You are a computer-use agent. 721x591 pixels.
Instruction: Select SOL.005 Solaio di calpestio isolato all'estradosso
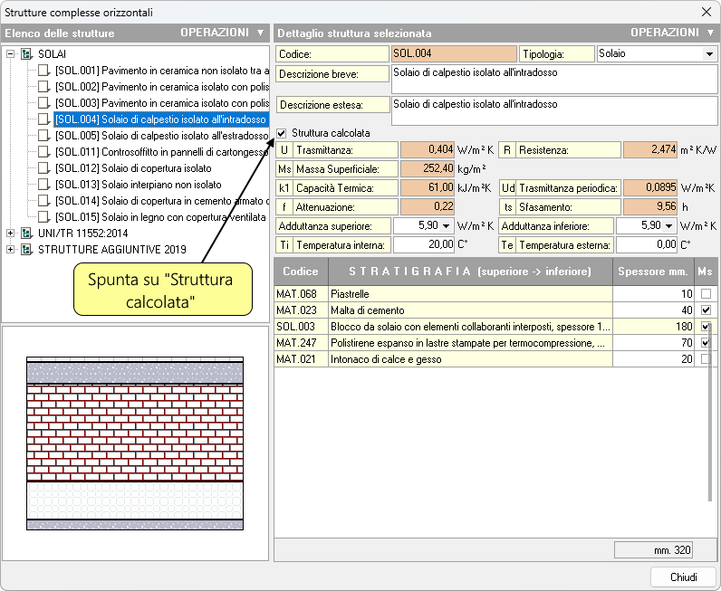pos(161,136)
